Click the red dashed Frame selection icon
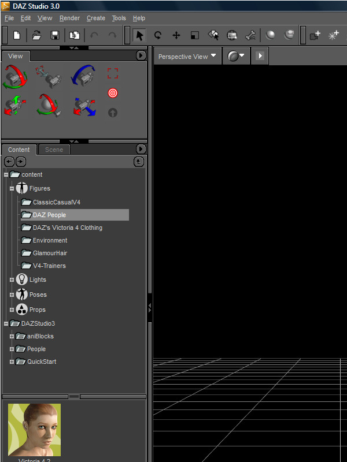347x462 pixels. pyautogui.click(x=113, y=73)
